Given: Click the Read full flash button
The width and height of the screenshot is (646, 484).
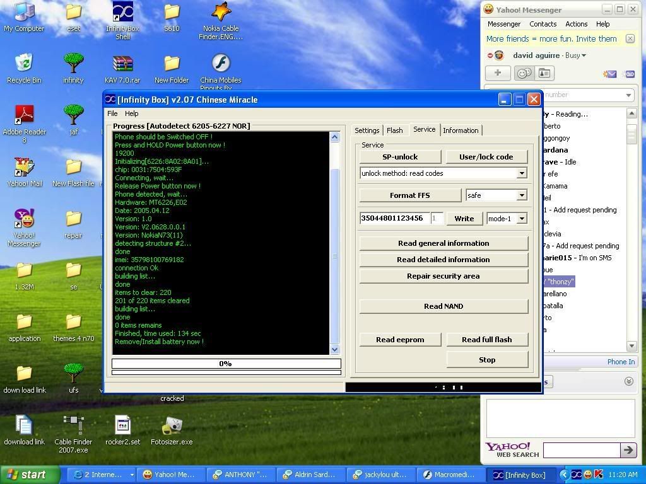Looking at the screenshot, I should pos(487,340).
